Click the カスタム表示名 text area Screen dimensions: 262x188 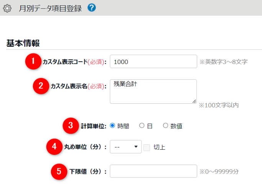click(x=153, y=91)
